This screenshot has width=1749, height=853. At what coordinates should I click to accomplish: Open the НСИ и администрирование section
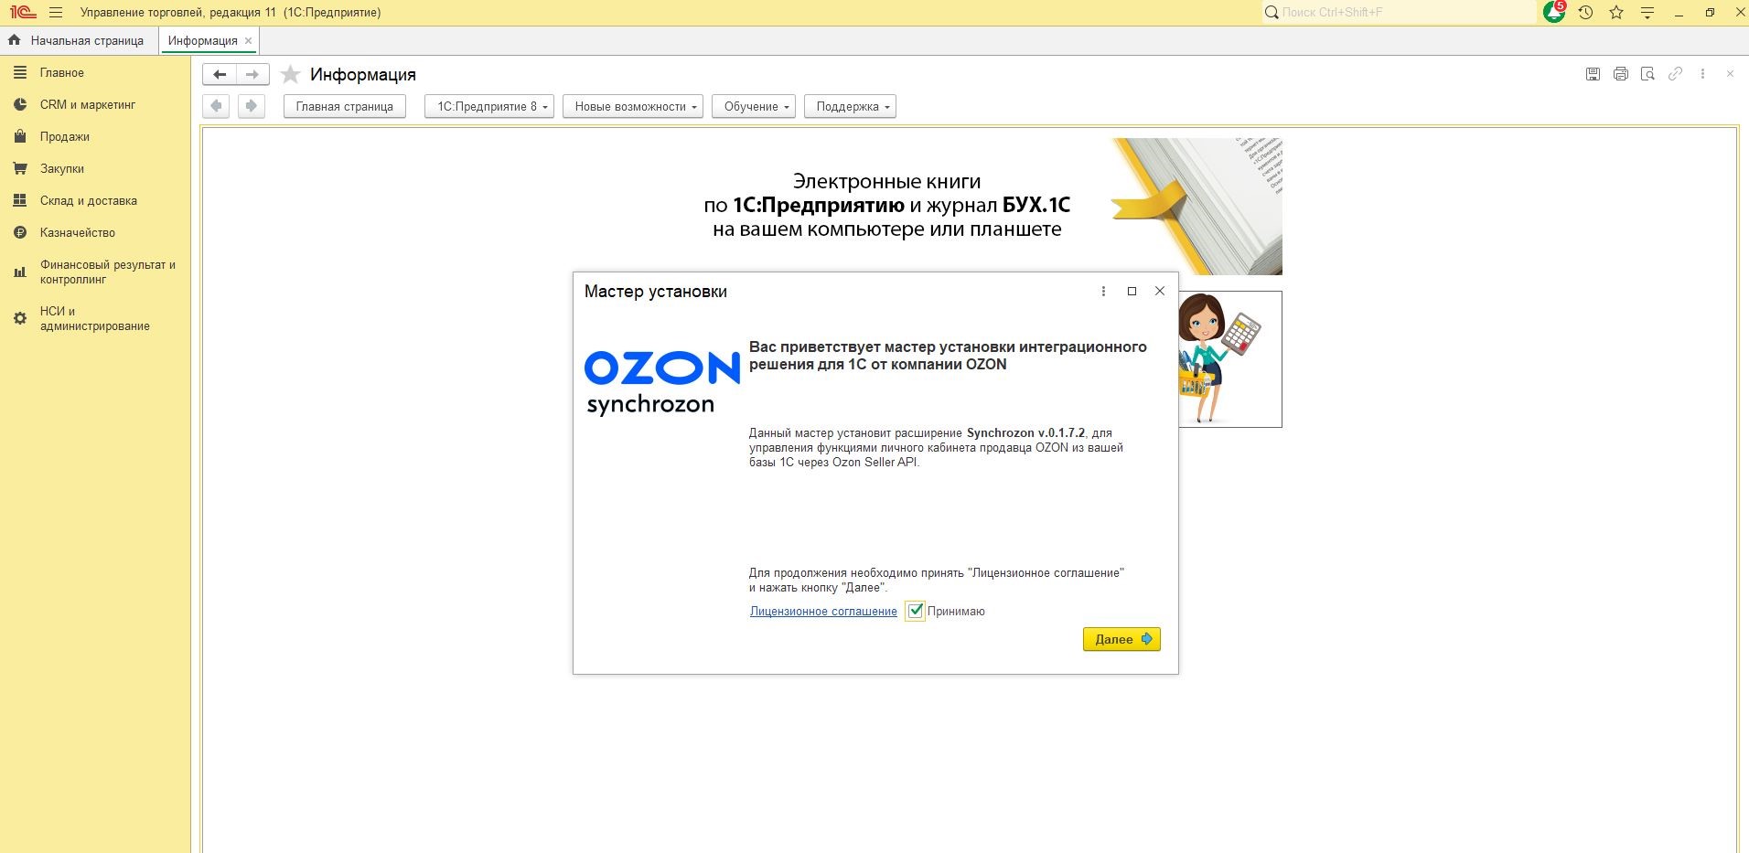95,318
